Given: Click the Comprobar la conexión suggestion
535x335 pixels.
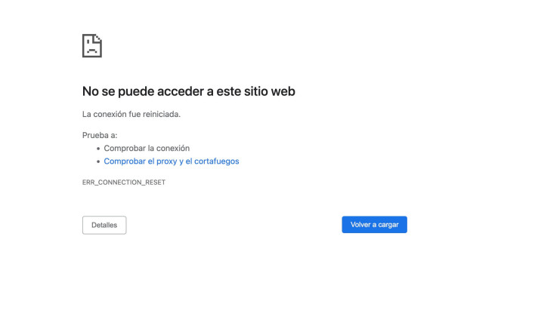Looking at the screenshot, I should coord(147,148).
